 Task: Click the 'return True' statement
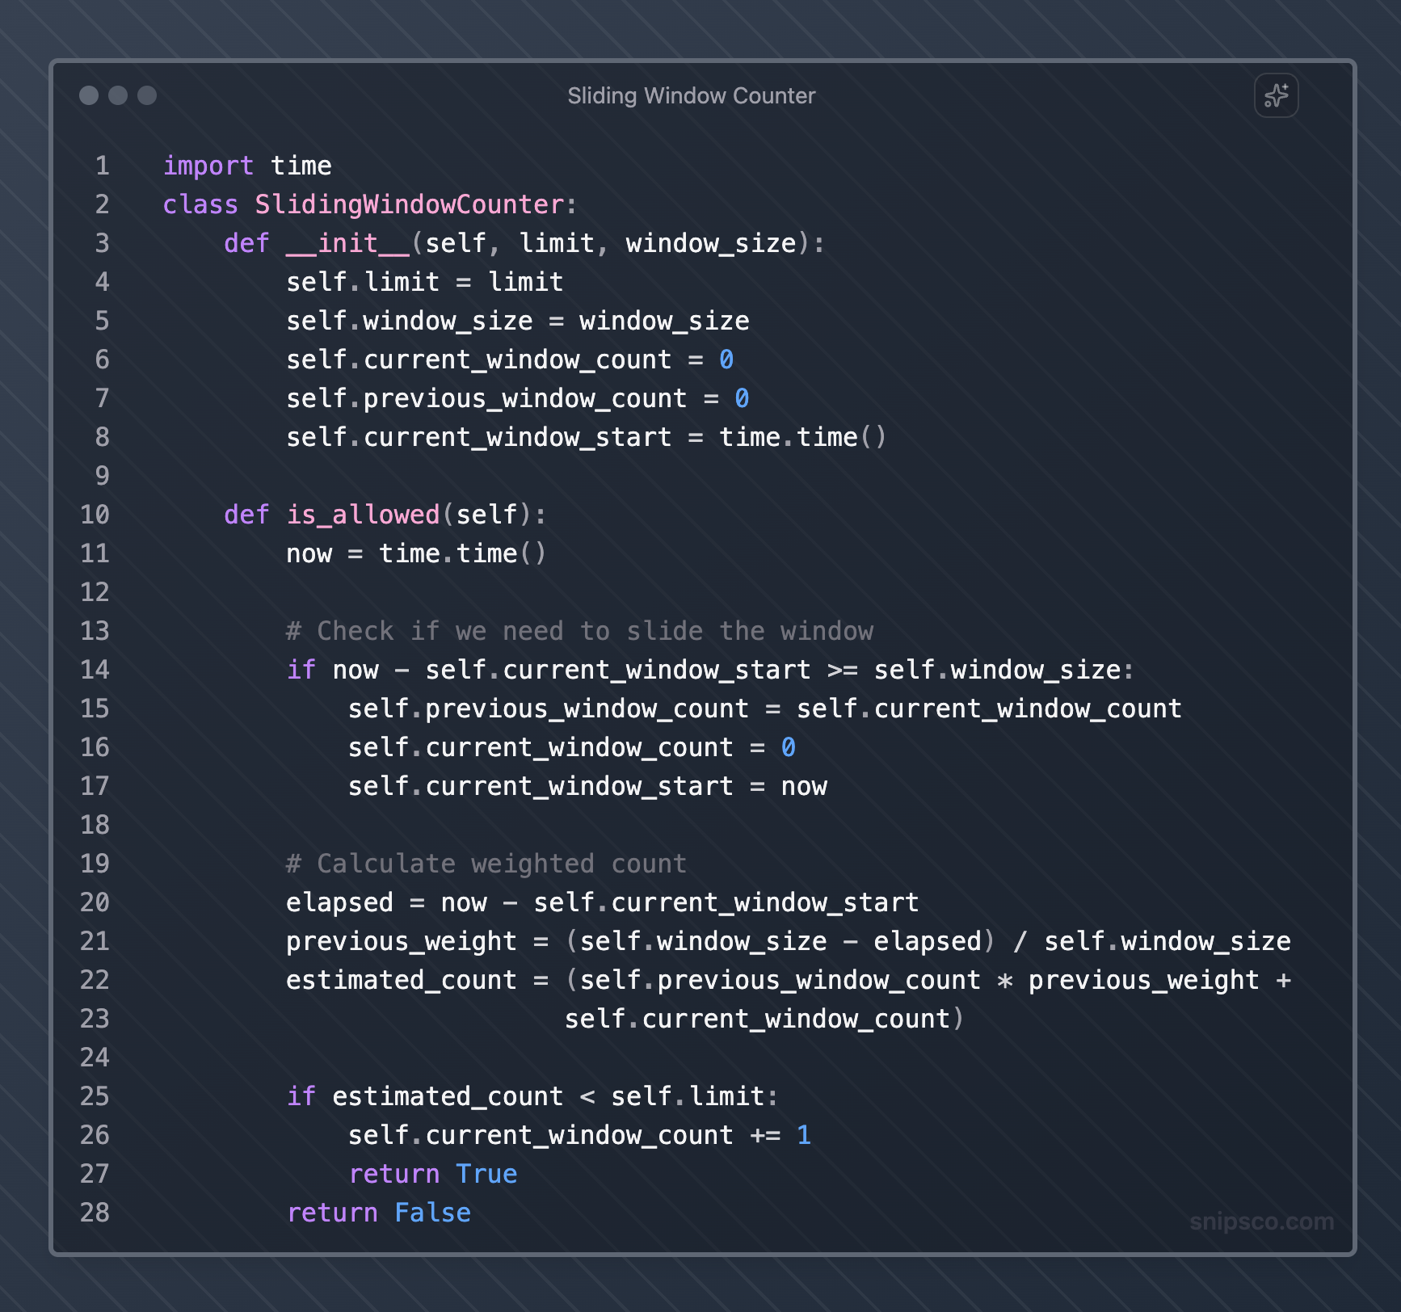pos(432,1174)
